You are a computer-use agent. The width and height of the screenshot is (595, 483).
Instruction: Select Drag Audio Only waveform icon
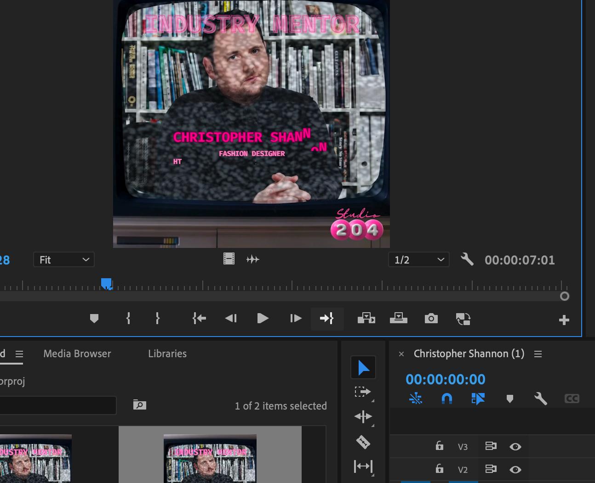coord(253,259)
